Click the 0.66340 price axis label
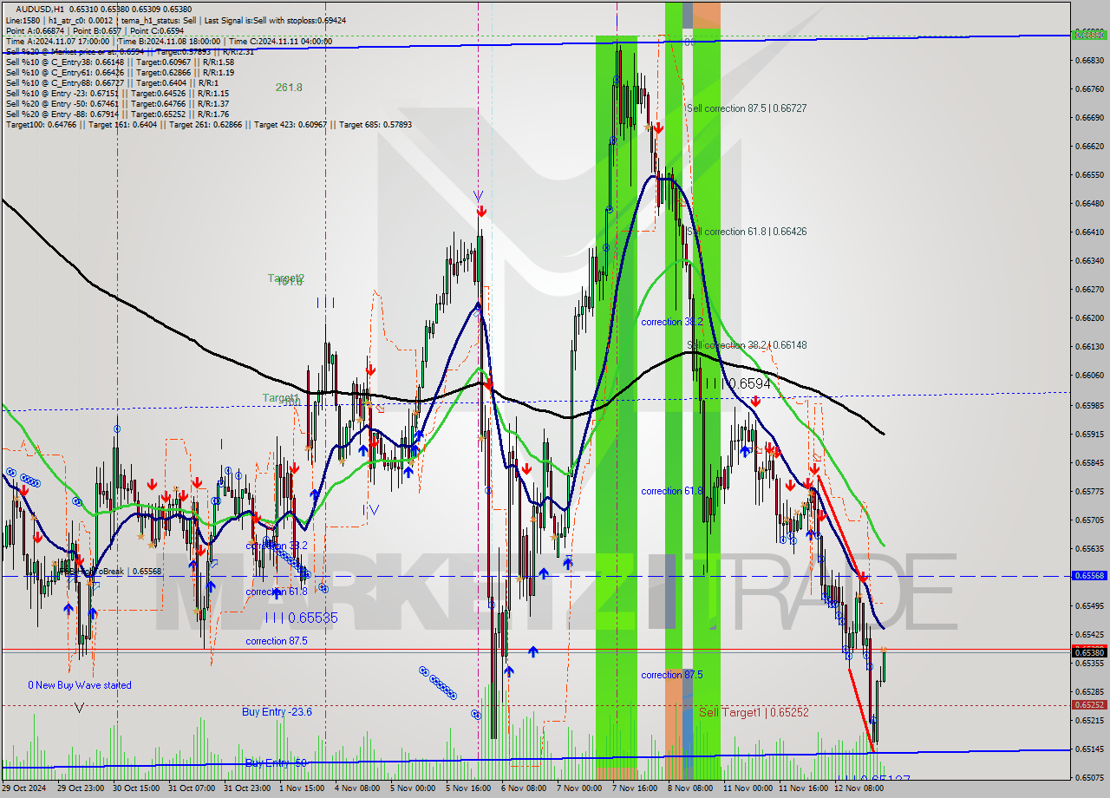This screenshot has height=798, width=1110. tap(1089, 260)
